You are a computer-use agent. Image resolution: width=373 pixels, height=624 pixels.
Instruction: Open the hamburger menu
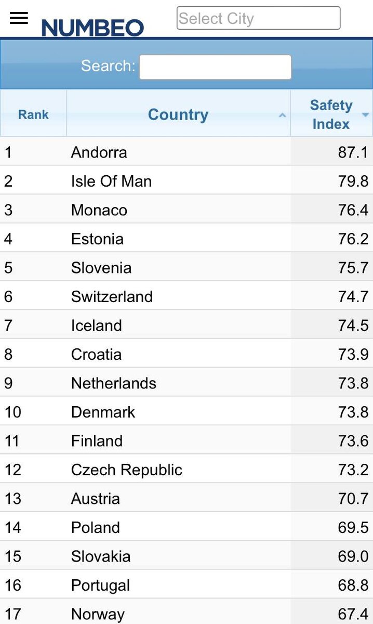19,18
